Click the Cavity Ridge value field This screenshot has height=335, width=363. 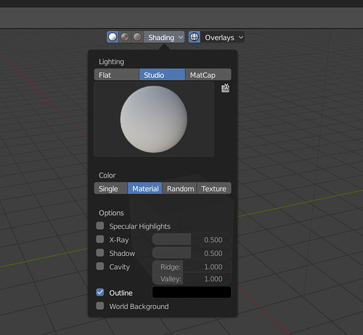coord(192,267)
